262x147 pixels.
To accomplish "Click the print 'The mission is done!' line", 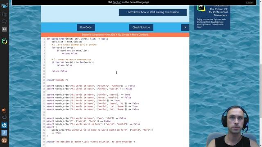I will [90, 142].
